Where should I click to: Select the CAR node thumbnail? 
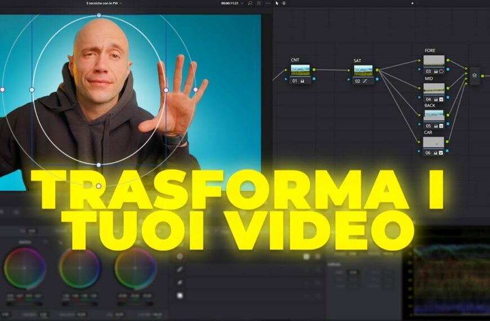pos(434,142)
